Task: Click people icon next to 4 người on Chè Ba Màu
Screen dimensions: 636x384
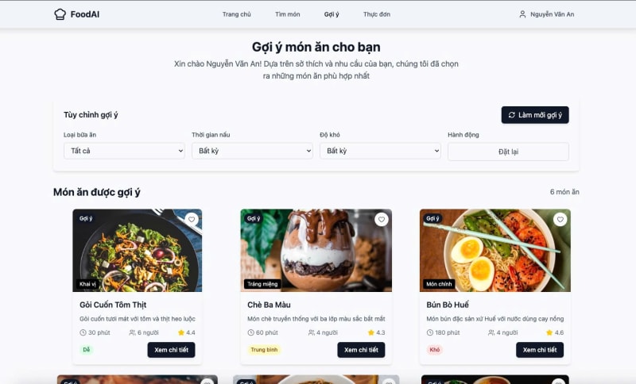Action: tap(312, 332)
